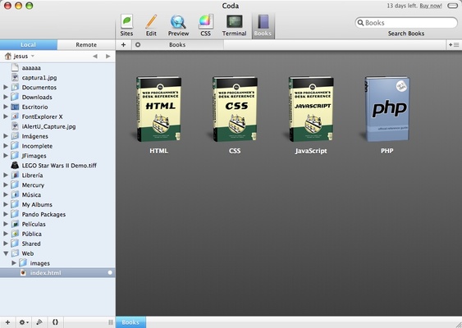Expand the Incomplete folder

6,146
